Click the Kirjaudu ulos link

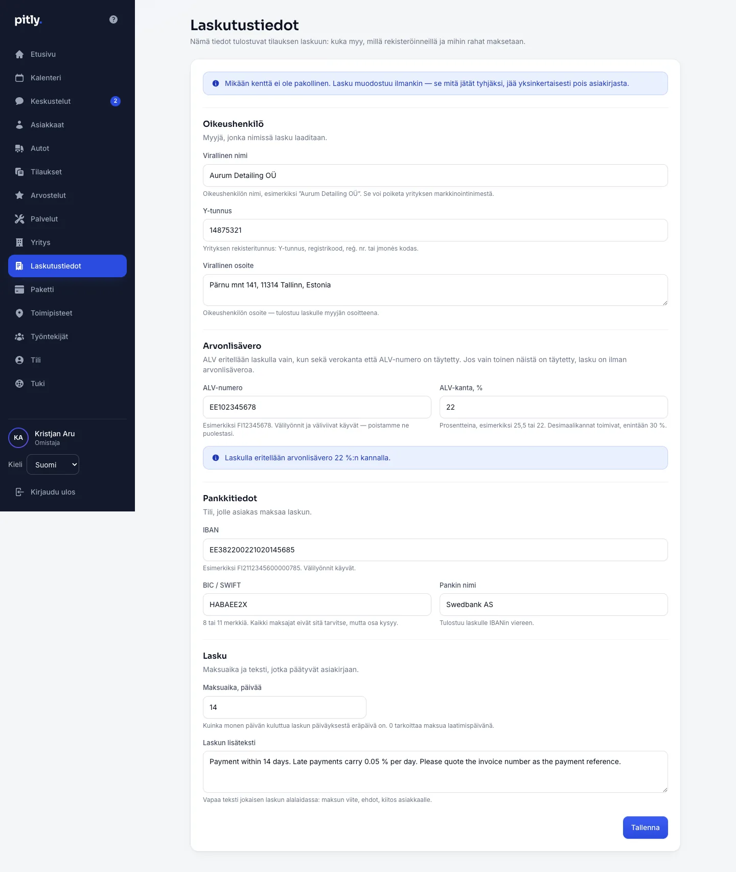[x=67, y=492]
